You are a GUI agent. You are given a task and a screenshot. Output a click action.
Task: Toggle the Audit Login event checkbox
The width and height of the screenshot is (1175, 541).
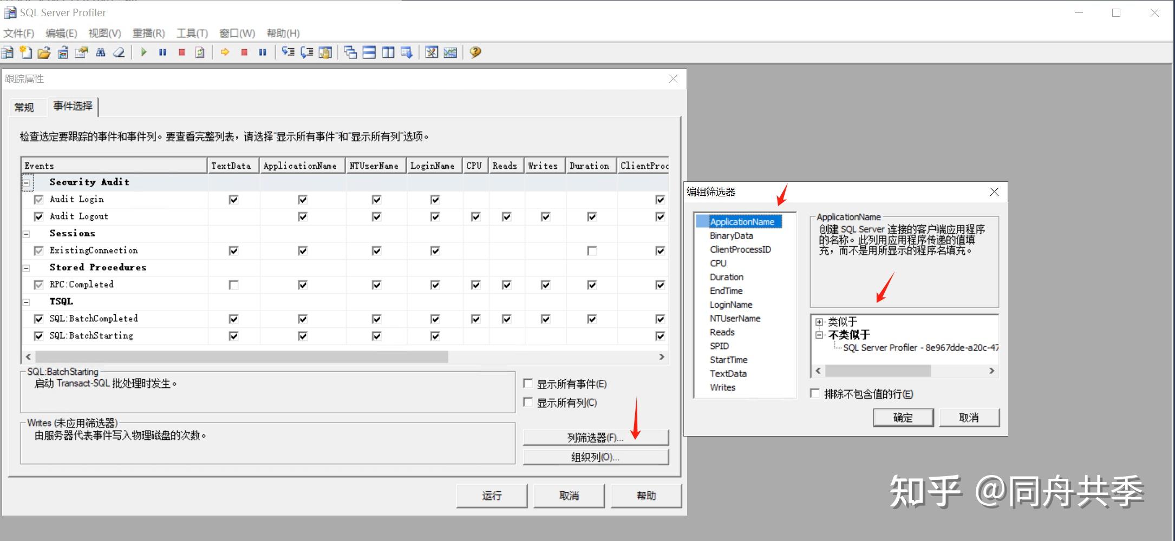pyautogui.click(x=38, y=199)
